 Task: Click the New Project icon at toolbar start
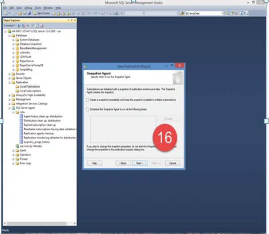[x=6, y=13]
